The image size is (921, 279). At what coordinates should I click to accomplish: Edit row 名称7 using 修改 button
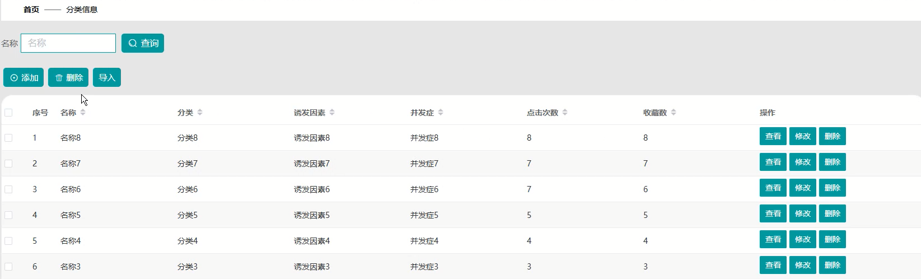[803, 162]
